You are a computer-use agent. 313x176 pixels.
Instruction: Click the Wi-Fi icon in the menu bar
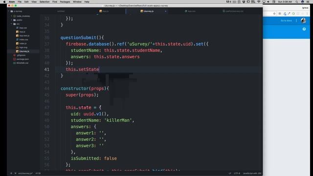pyautogui.click(x=259, y=2)
